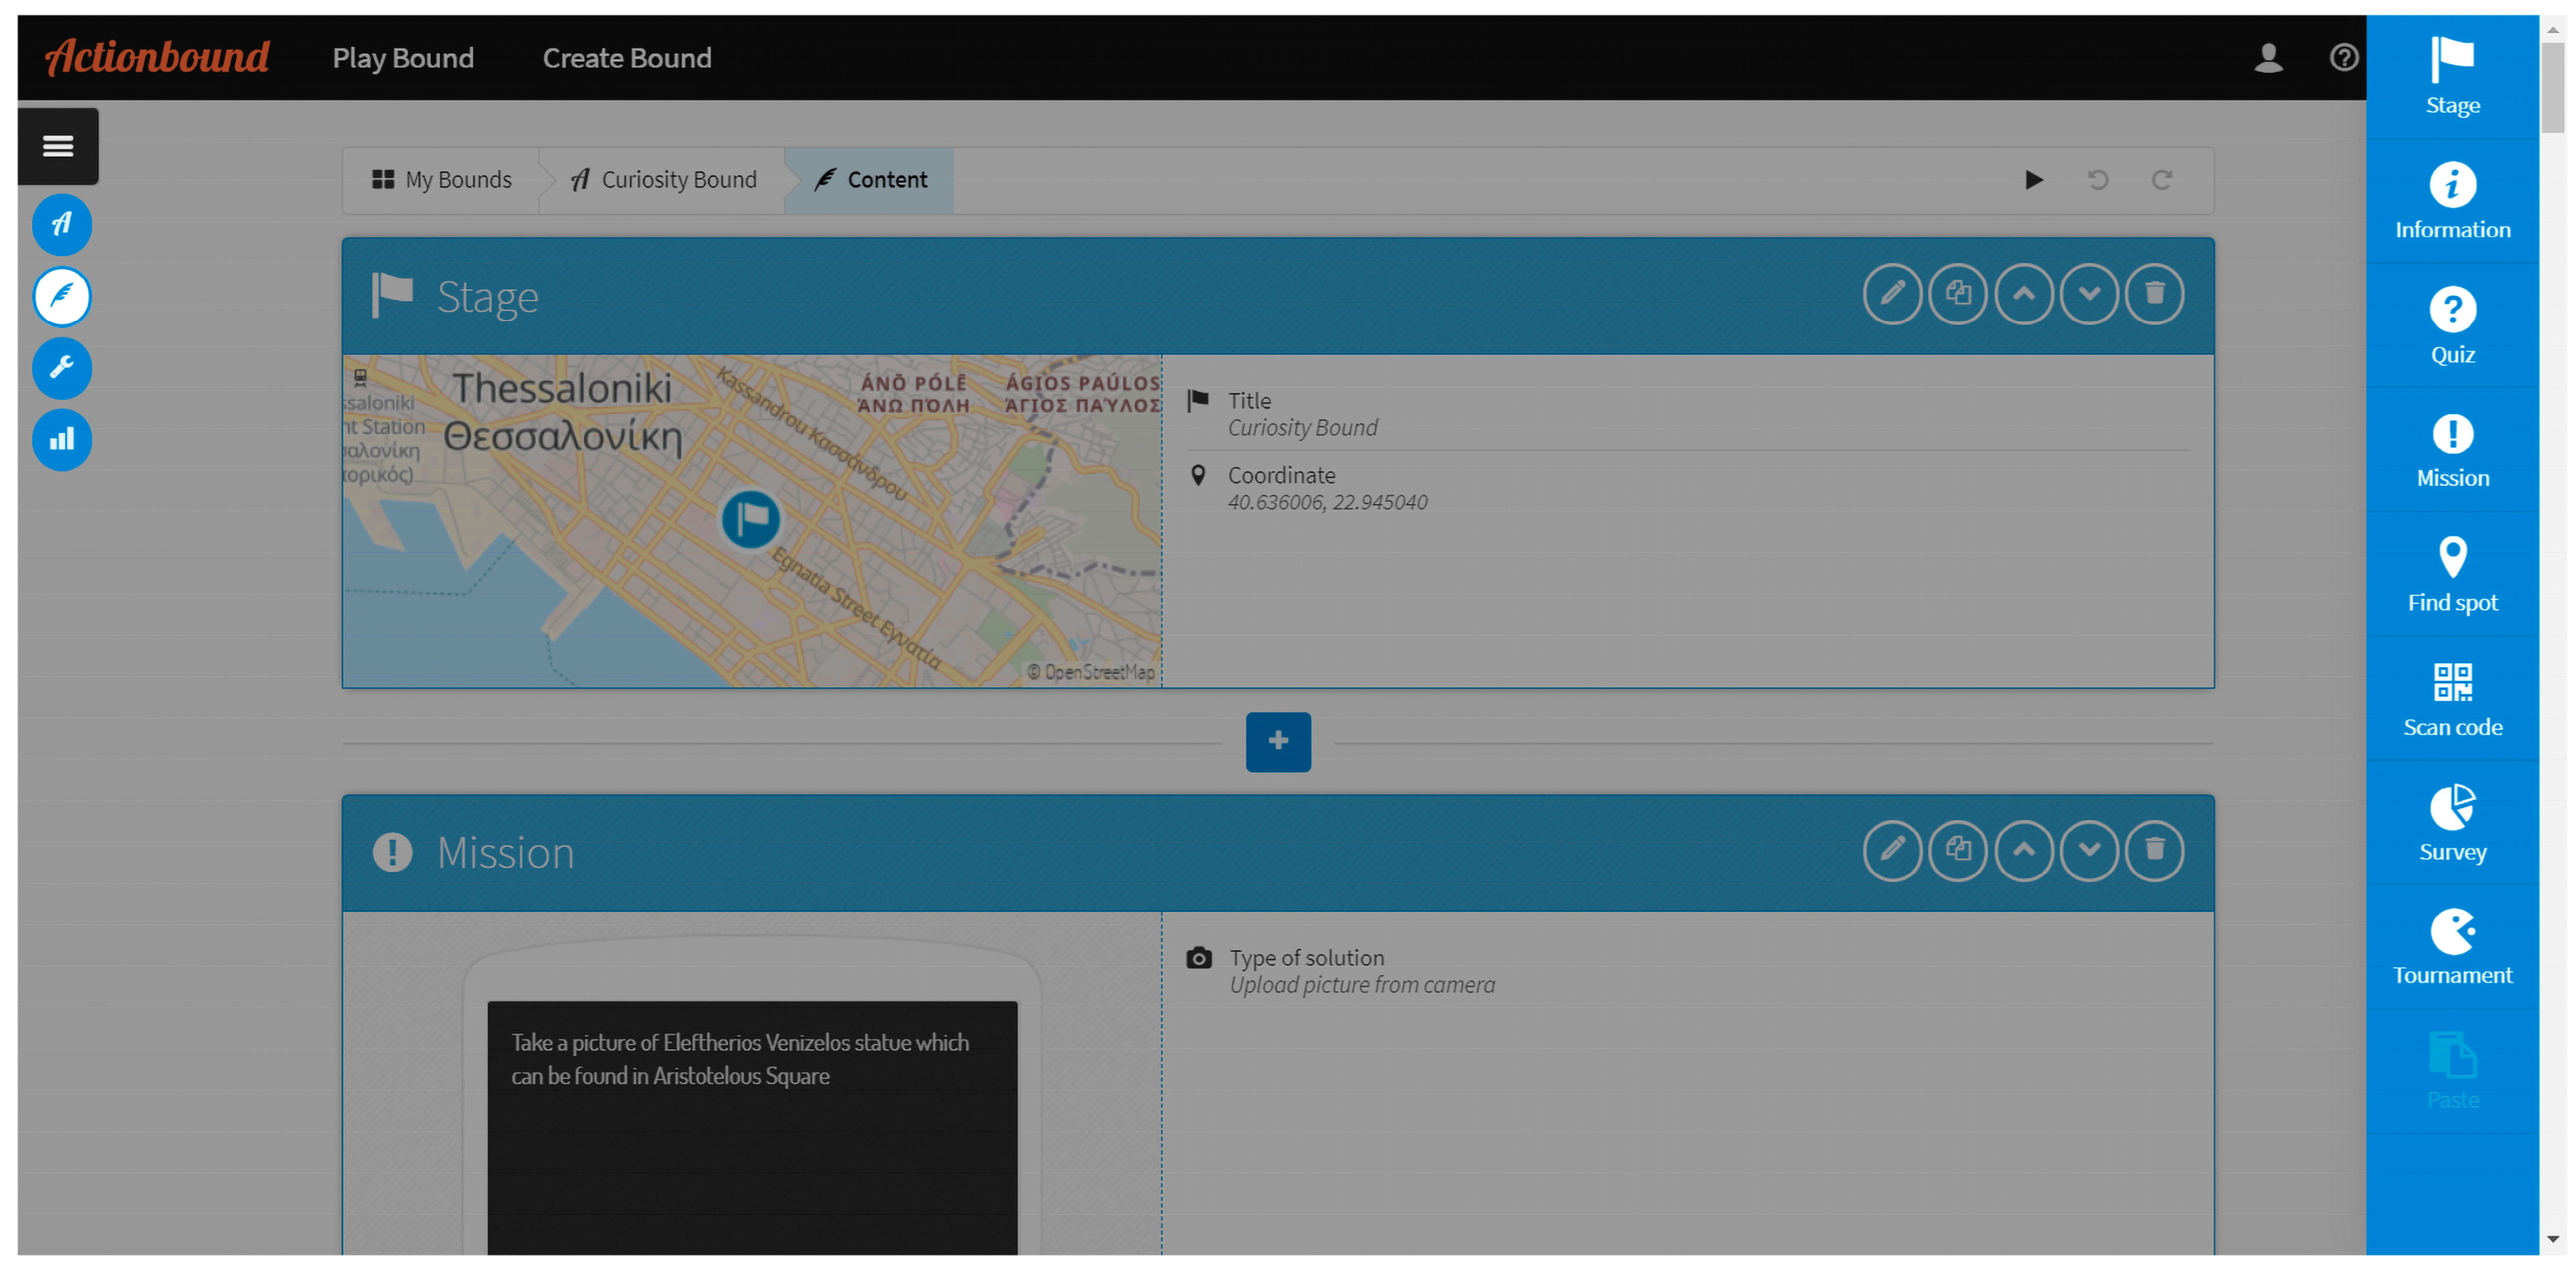This screenshot has width=2576, height=1273.
Task: Add a Scan code element
Action: 2451,698
